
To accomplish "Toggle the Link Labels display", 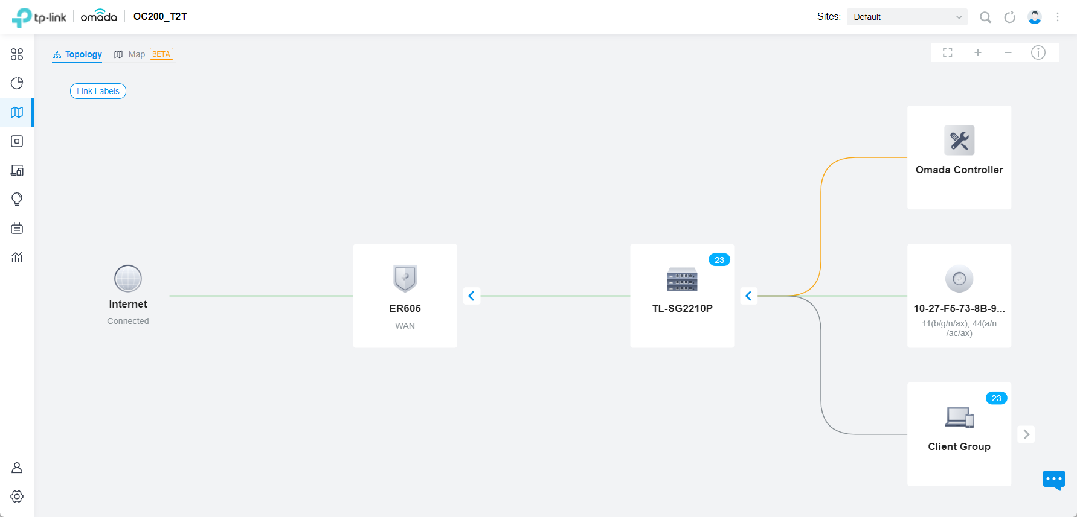I will coord(98,90).
